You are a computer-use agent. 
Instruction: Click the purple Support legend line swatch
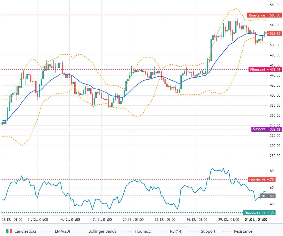pyautogui.click(x=194, y=231)
